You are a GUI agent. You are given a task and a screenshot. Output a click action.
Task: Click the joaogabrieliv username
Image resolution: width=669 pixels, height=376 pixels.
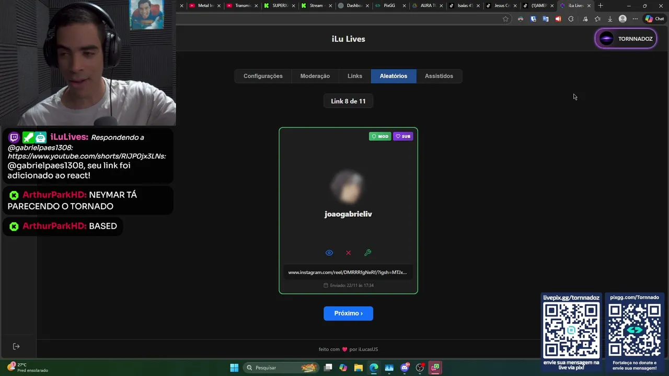click(348, 214)
